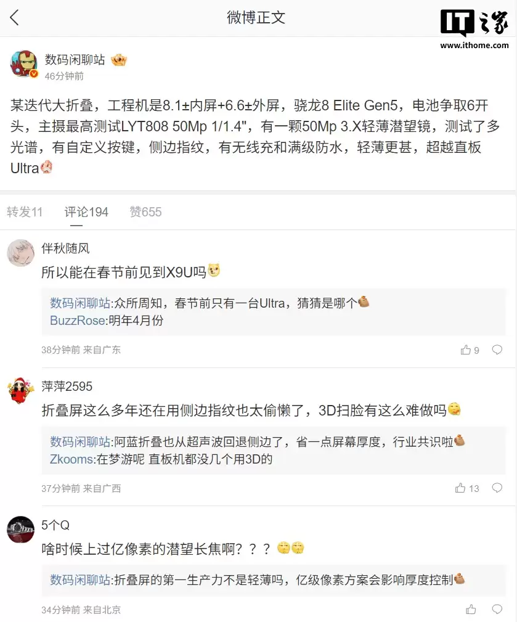Image resolution: width=517 pixels, height=622 pixels.
Task: Click 5个Q's avatar photo
Action: [x=20, y=530]
